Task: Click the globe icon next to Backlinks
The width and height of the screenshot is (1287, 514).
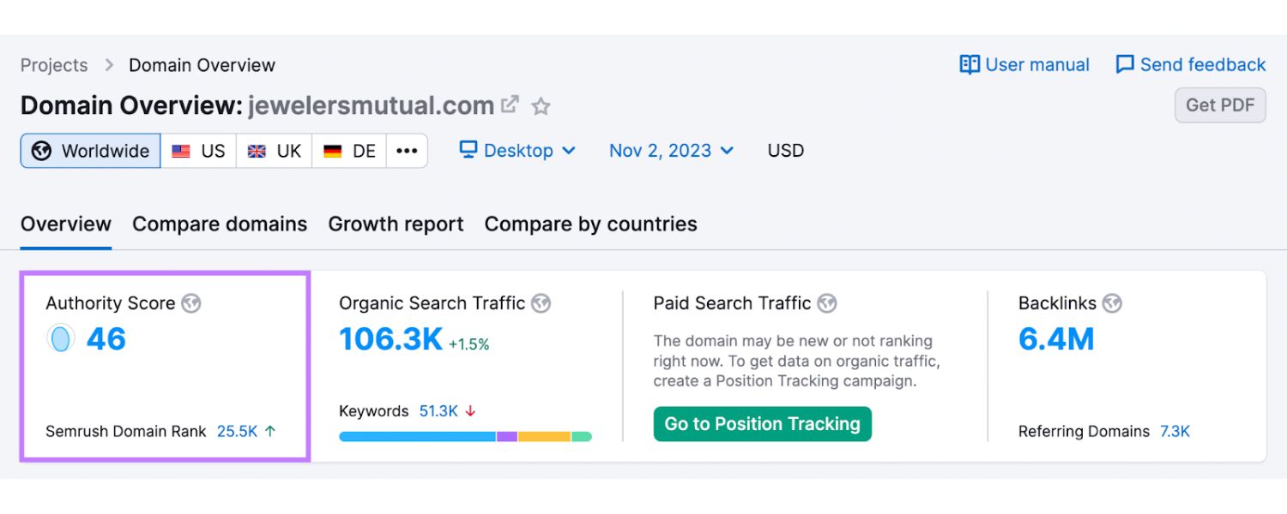Action: 1112,303
